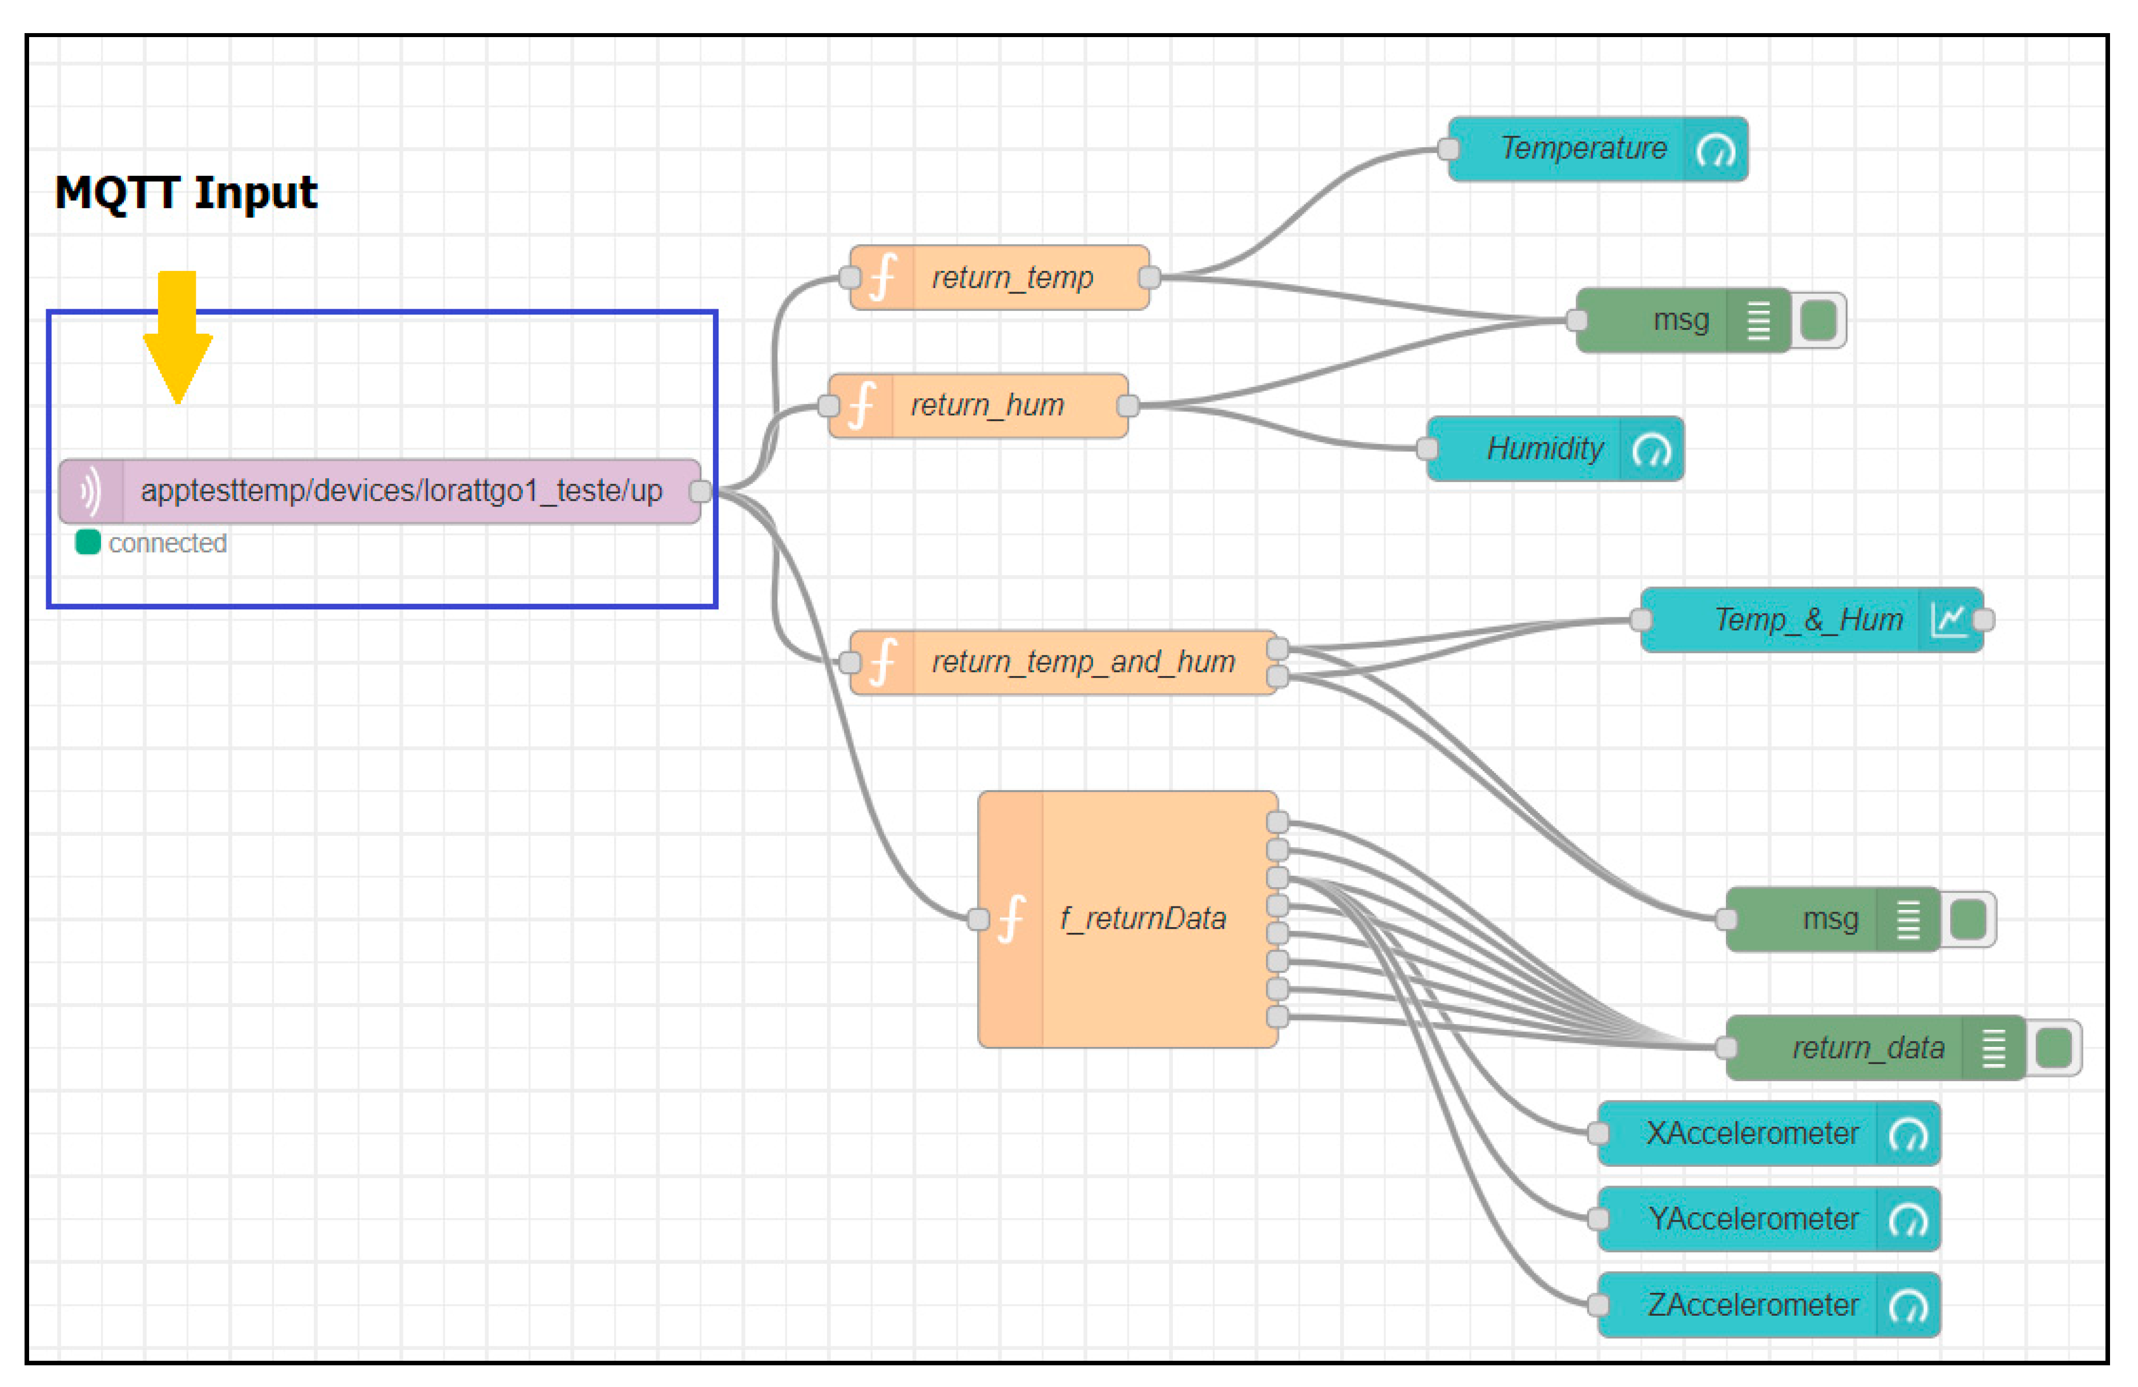The height and width of the screenshot is (1387, 2138).
Task: Click the Temp_&_Hum chart output port
Action: [x=1984, y=620]
